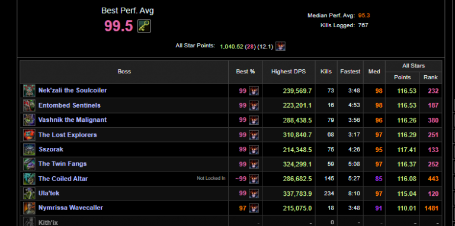
Task: Click the spec icon next to All Star Points
Action: tap(280, 46)
